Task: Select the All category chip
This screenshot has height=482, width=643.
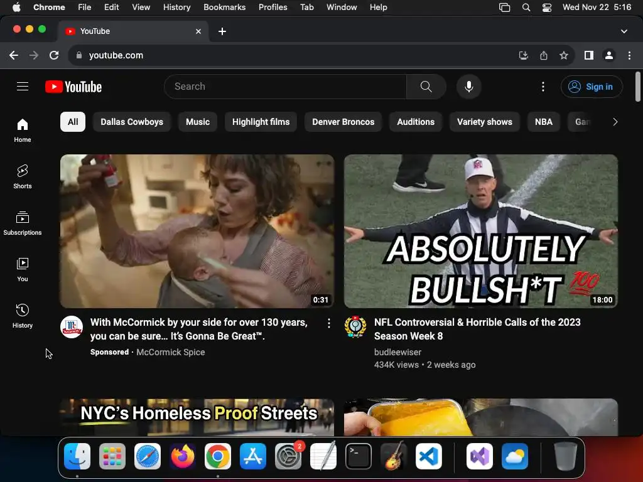Action: (73, 122)
